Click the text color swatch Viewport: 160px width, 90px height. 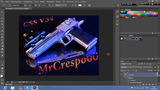(80, 5)
